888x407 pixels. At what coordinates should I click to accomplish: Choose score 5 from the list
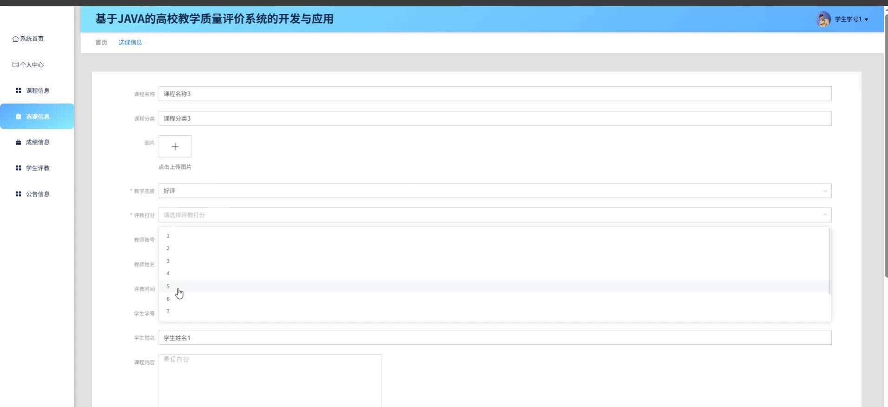[x=494, y=286]
